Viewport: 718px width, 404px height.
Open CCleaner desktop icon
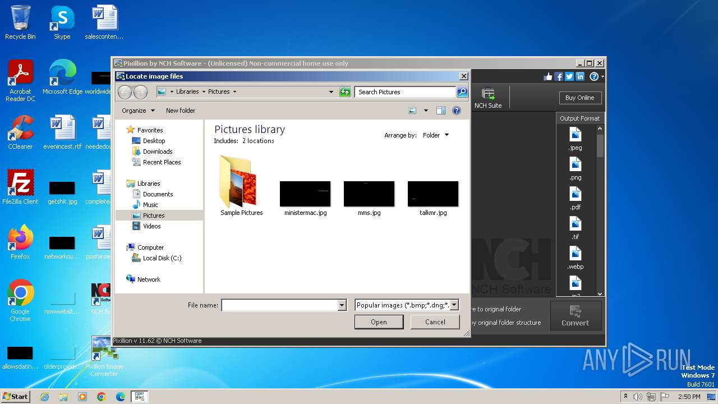point(20,132)
